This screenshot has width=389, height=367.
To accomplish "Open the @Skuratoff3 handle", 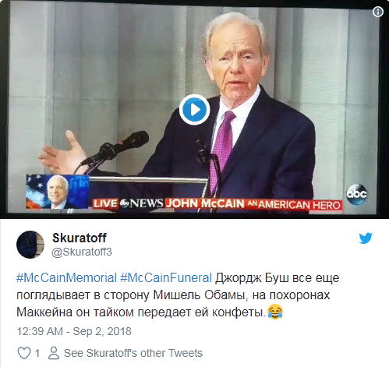I will (82, 252).
